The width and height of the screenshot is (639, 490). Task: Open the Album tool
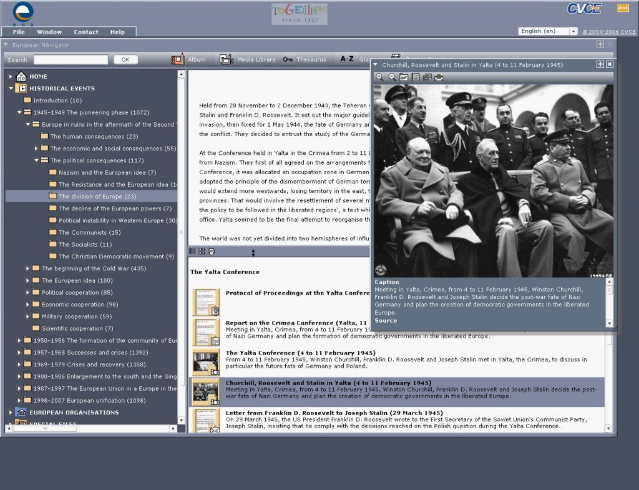pos(188,59)
